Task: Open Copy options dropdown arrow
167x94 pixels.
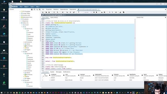Action: coord(65,12)
